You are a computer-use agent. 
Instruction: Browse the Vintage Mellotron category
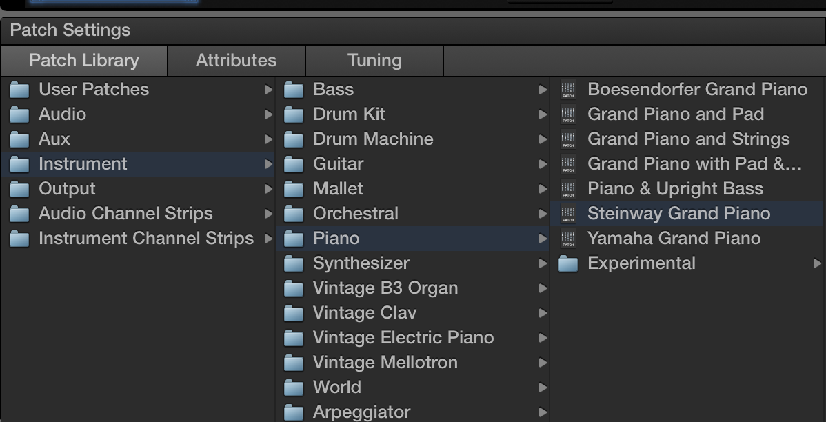pos(385,363)
